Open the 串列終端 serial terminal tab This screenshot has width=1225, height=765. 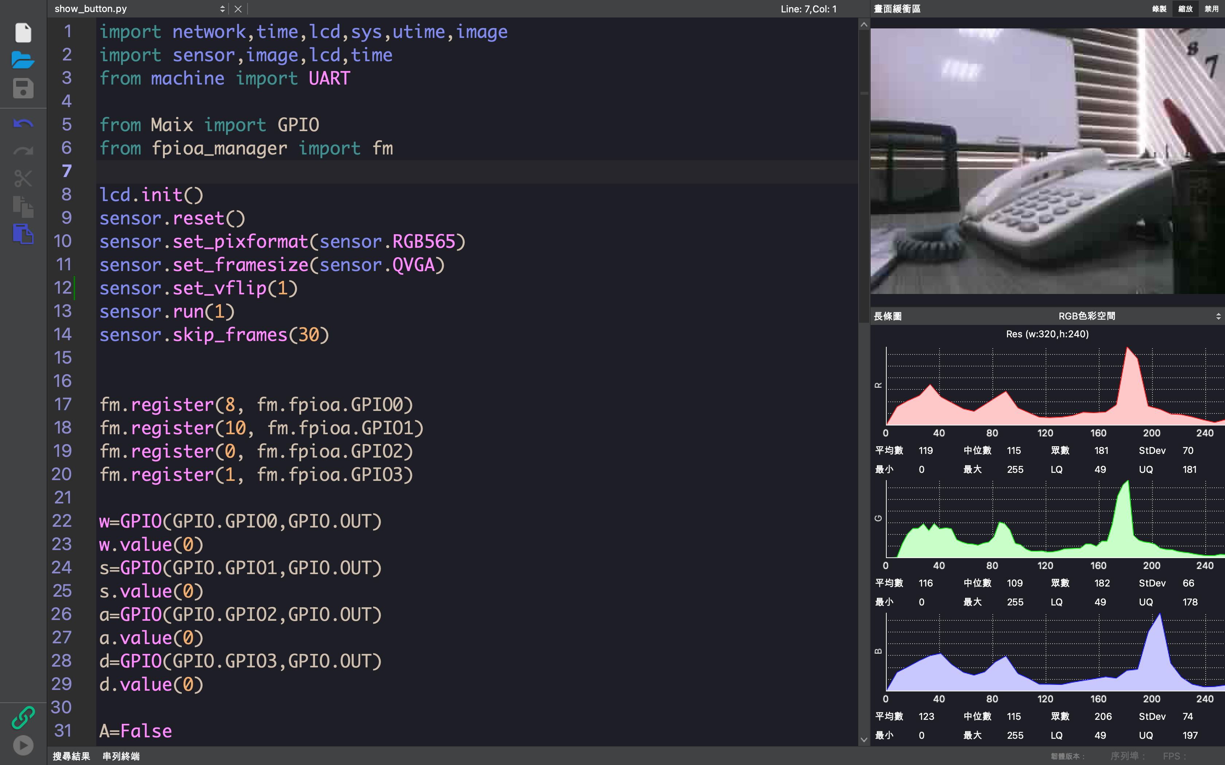[x=121, y=756]
